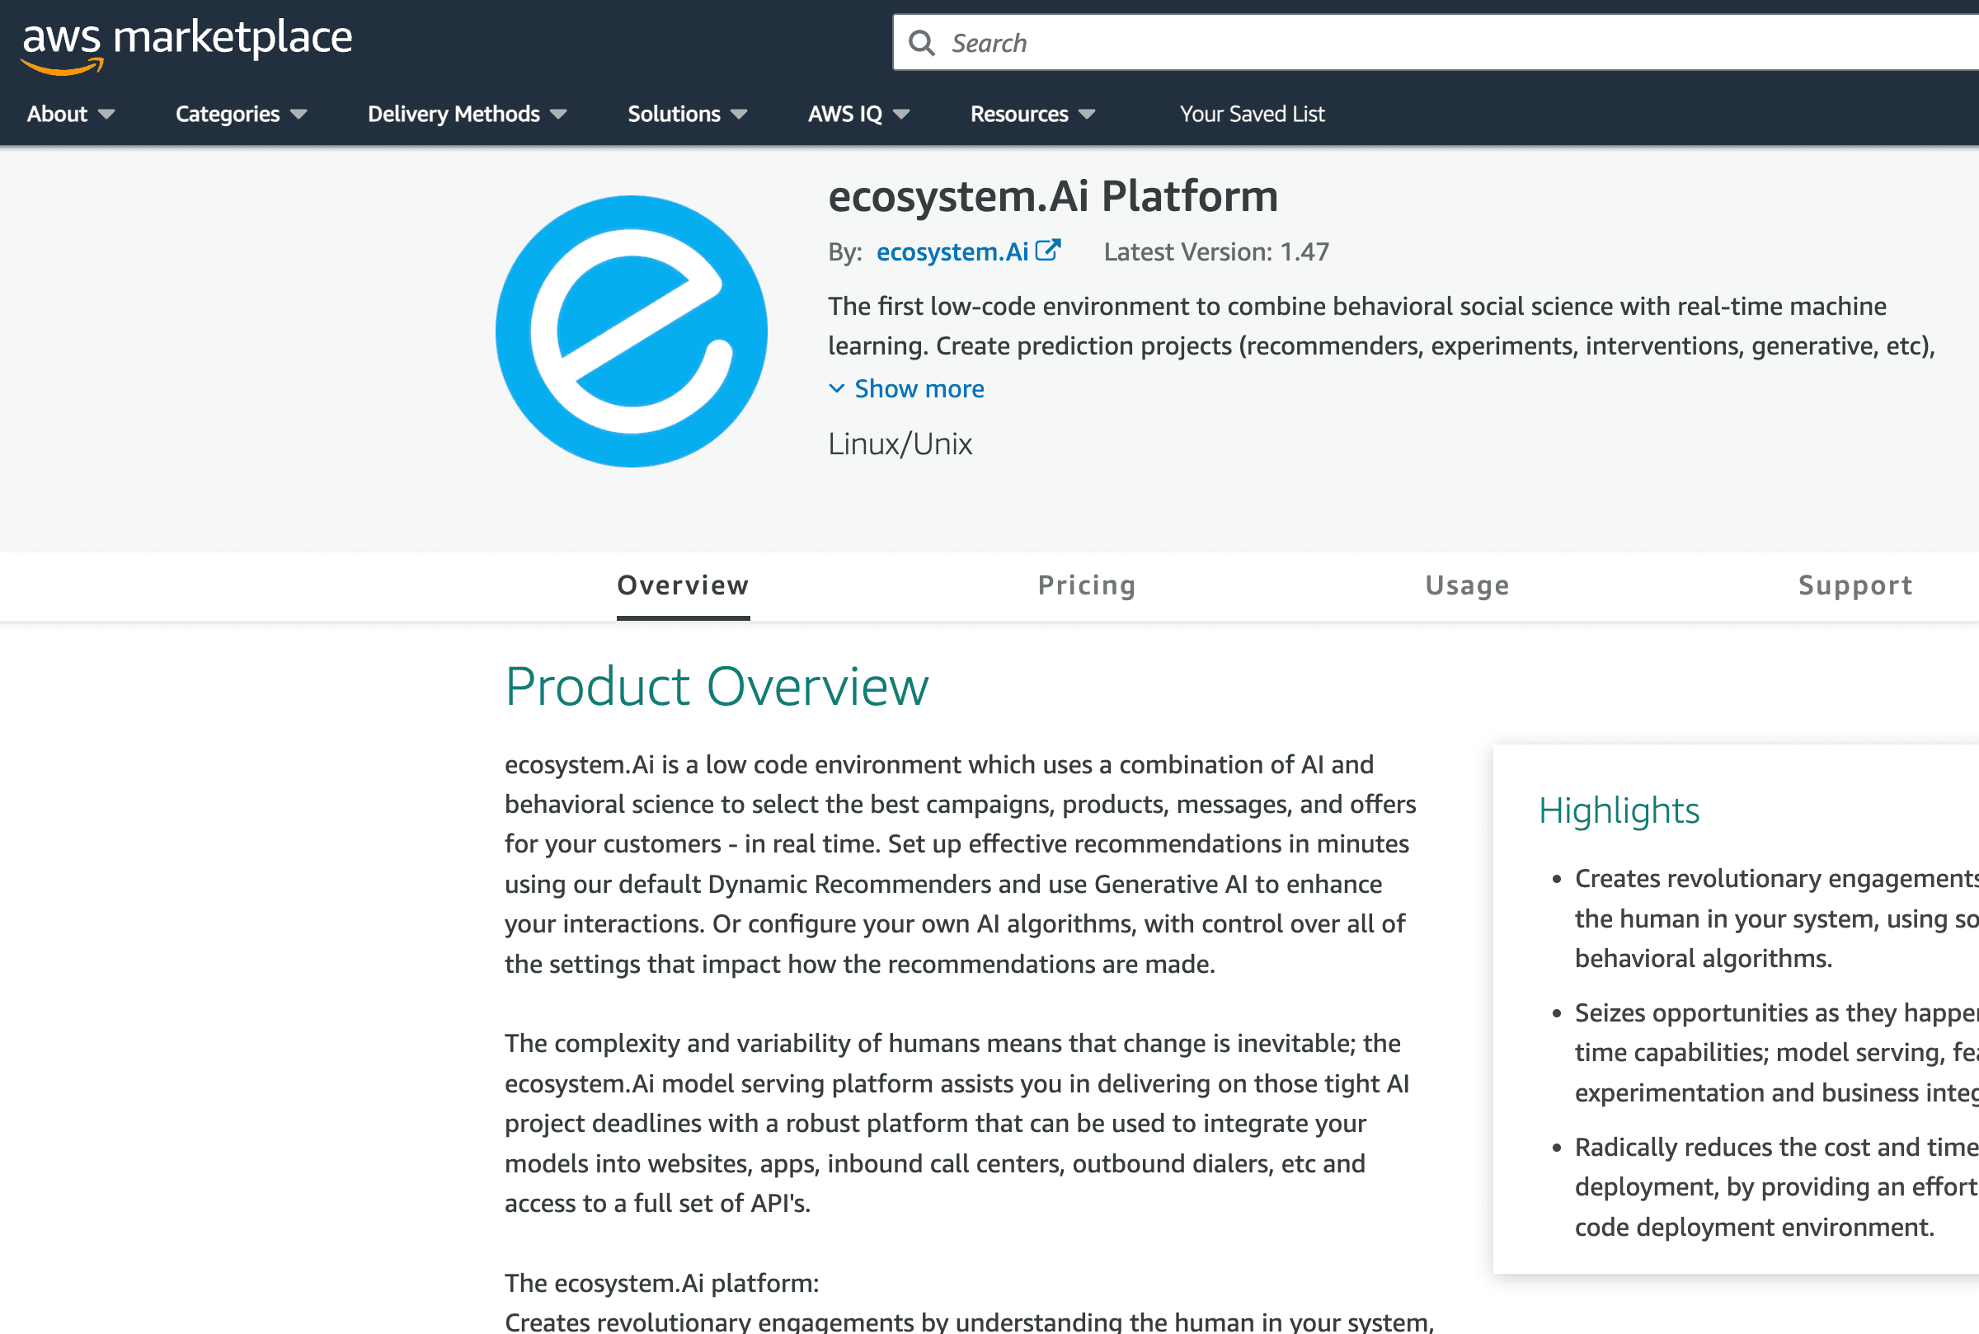The image size is (1979, 1334).
Task: Click the Latest Version: 1.47 text
Action: pos(1215,251)
